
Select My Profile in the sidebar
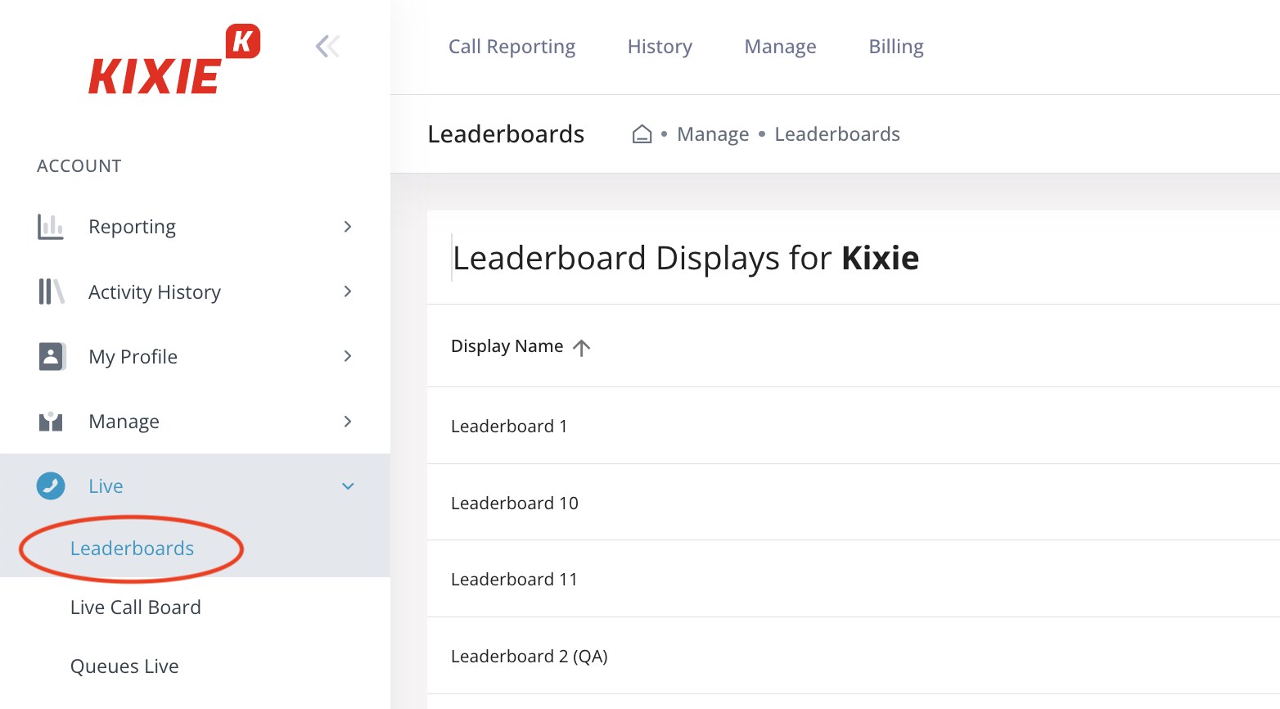point(133,356)
